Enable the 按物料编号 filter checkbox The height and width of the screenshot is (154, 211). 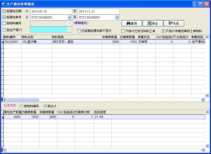click(x=4, y=23)
